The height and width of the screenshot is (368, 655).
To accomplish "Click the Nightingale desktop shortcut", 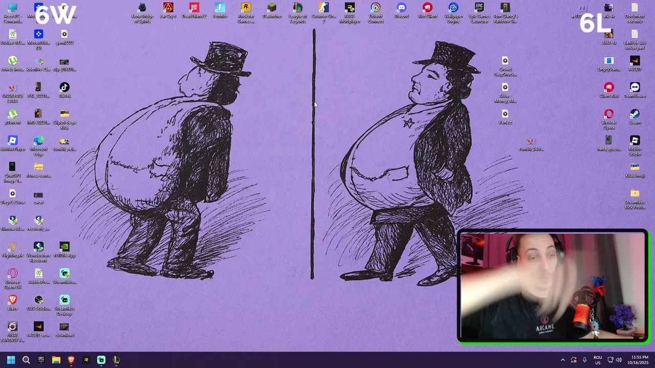I will (13, 250).
